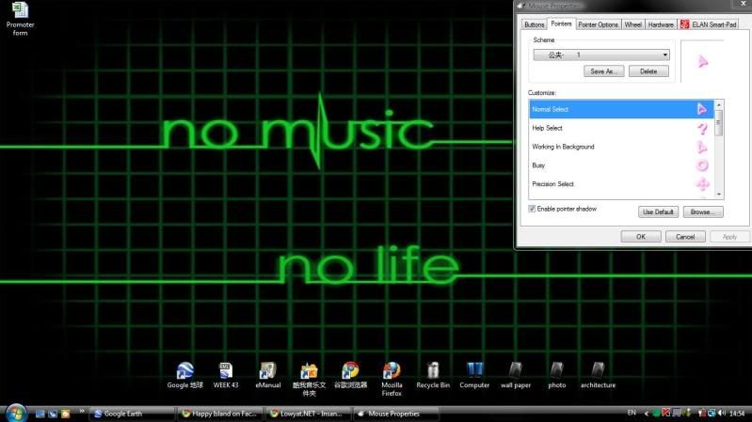The height and width of the screenshot is (422, 752).
Task: Open the WEEK 43 desktop file
Action: [x=226, y=370]
